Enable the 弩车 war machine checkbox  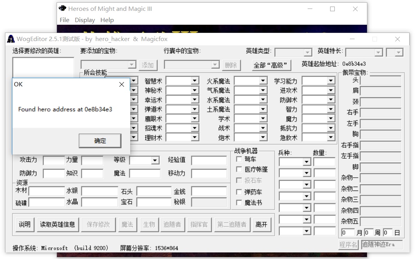[239, 159]
